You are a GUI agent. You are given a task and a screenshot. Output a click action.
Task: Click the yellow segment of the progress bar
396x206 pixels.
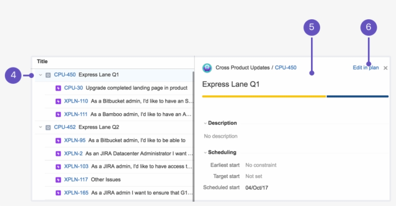click(x=264, y=96)
